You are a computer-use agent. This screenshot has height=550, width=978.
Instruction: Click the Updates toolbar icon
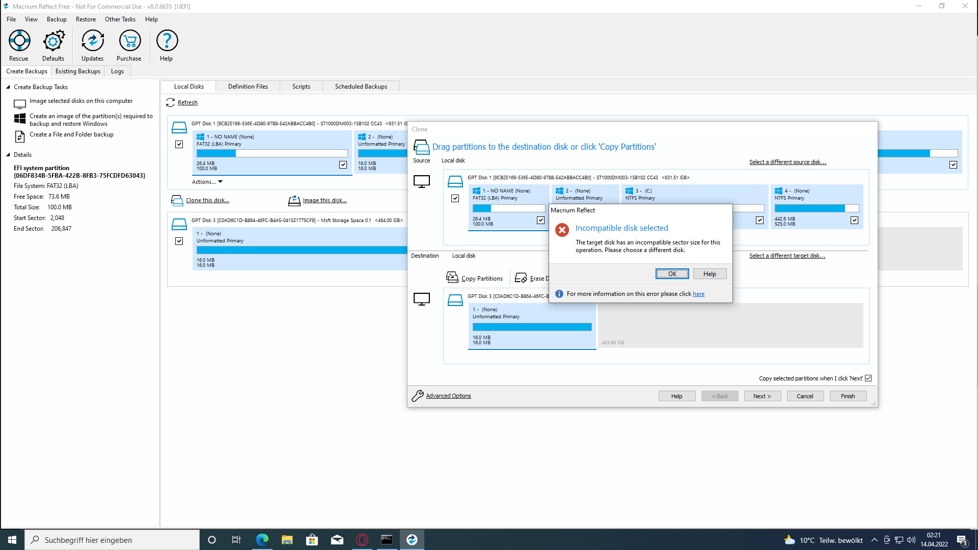[93, 41]
